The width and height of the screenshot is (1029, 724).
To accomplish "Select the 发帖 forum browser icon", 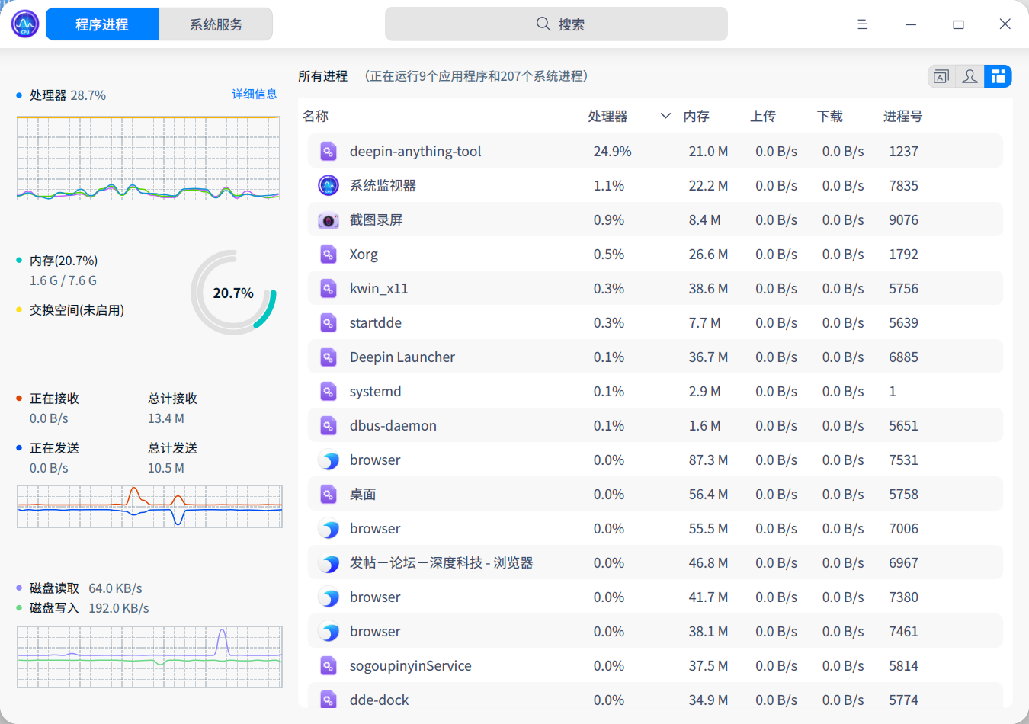I will pos(329,563).
